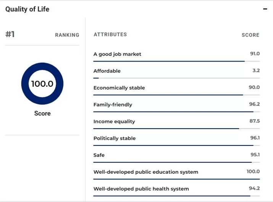This screenshot has height=202, width=273.
Task: Click the SCORE column header
Action: coord(250,35)
